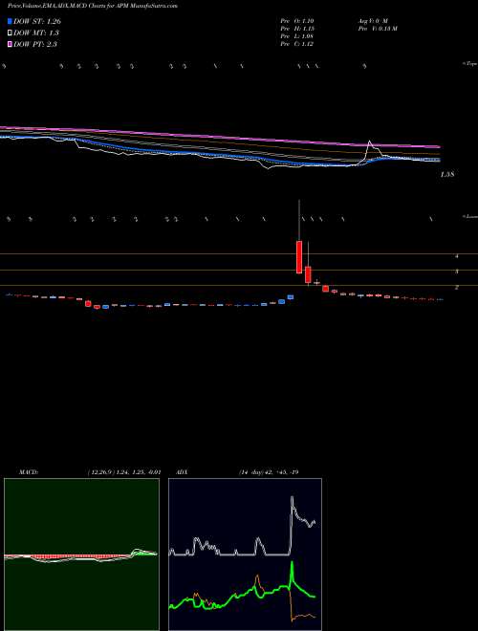Click the MACD panel title
Viewport: 478px width, 631px height.
click(x=28, y=471)
